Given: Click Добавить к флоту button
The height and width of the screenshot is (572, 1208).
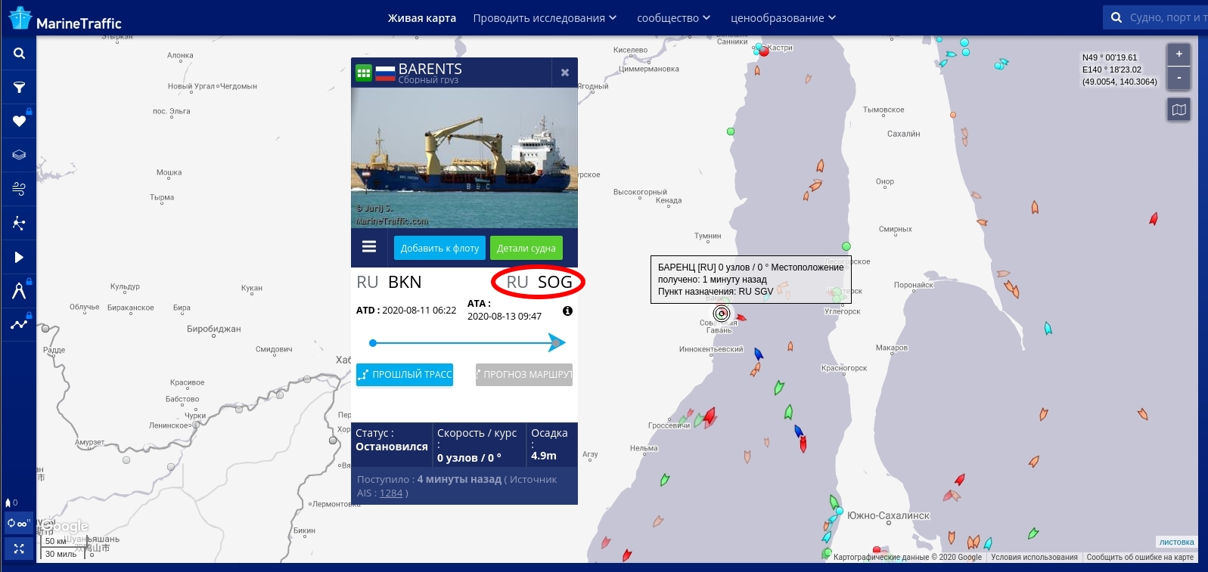Looking at the screenshot, I should (439, 248).
